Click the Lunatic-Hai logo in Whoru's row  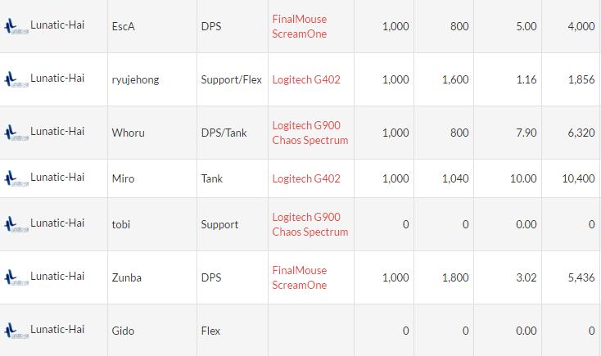click(x=16, y=133)
